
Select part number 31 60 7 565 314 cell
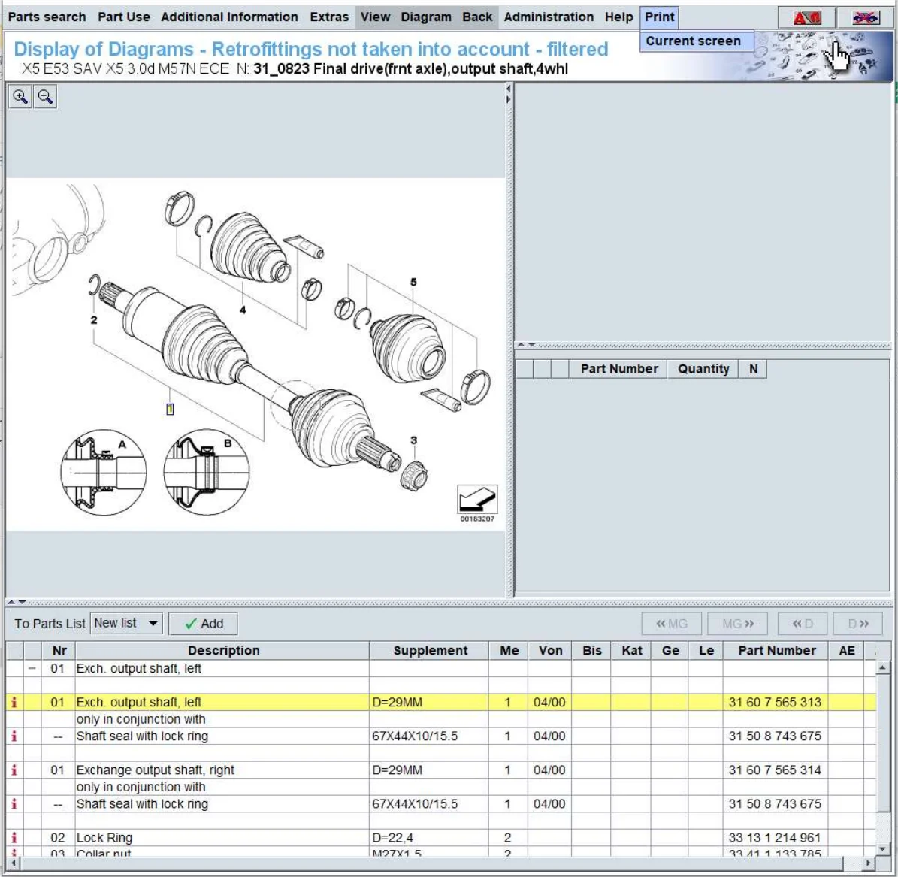pyautogui.click(x=775, y=770)
